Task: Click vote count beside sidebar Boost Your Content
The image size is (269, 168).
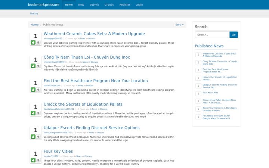Action: (x=198, y=109)
